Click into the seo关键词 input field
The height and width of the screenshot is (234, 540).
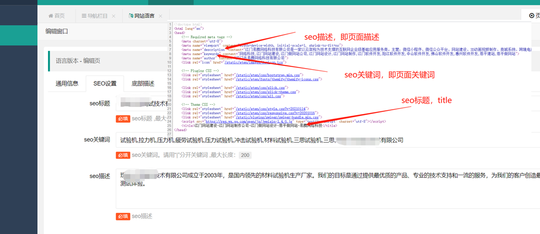click(x=328, y=140)
